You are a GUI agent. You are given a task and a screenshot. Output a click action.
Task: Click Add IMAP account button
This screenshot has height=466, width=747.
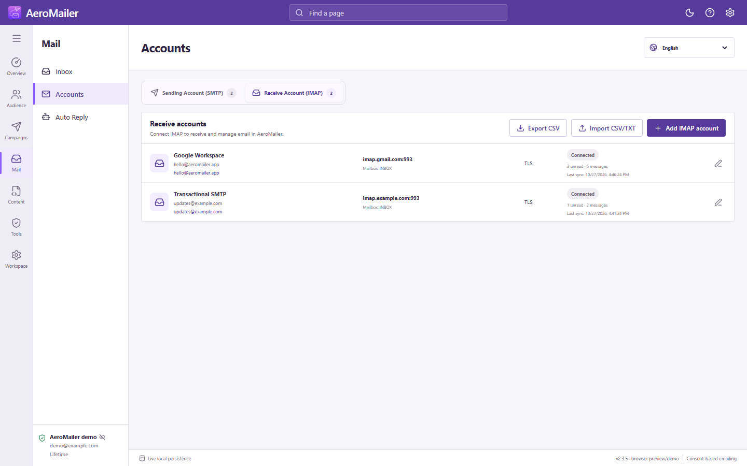coord(686,128)
